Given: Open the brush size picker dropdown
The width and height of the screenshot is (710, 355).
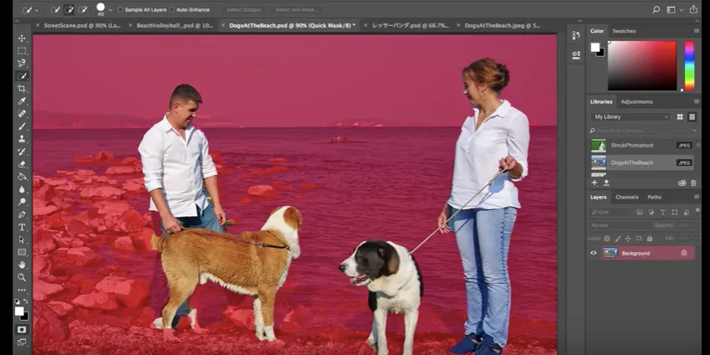Looking at the screenshot, I should 110,9.
